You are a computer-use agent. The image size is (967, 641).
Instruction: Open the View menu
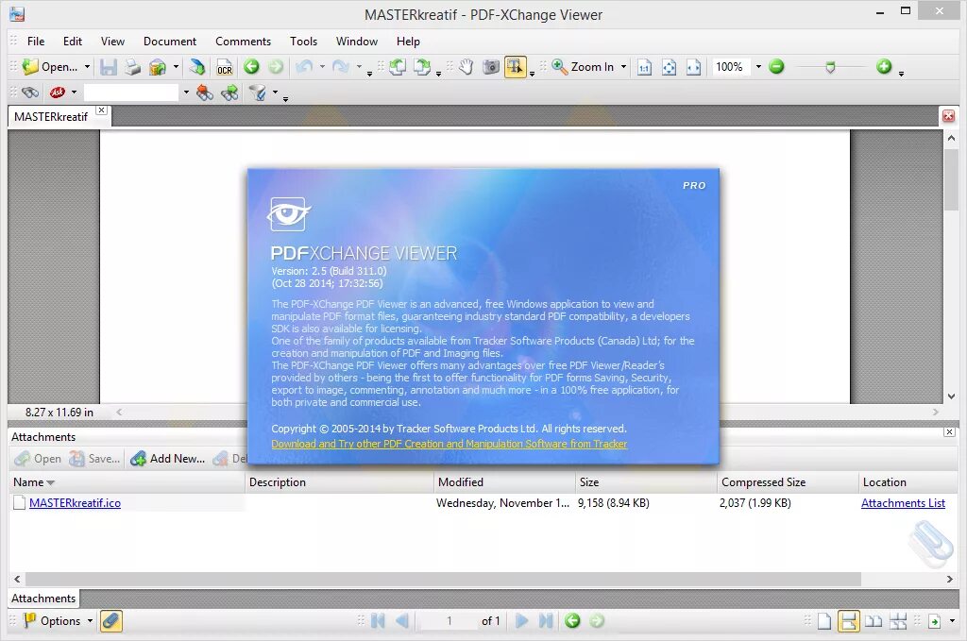pyautogui.click(x=112, y=42)
